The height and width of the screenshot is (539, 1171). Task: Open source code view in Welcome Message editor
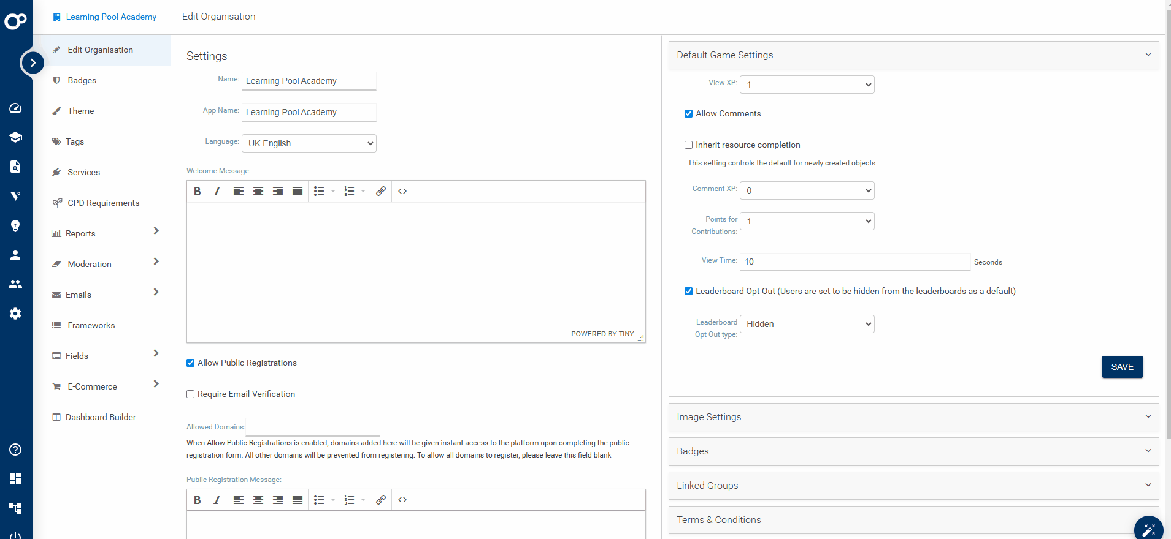(402, 191)
